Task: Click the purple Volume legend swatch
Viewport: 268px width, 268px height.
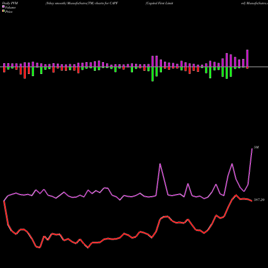Action: [3, 6]
